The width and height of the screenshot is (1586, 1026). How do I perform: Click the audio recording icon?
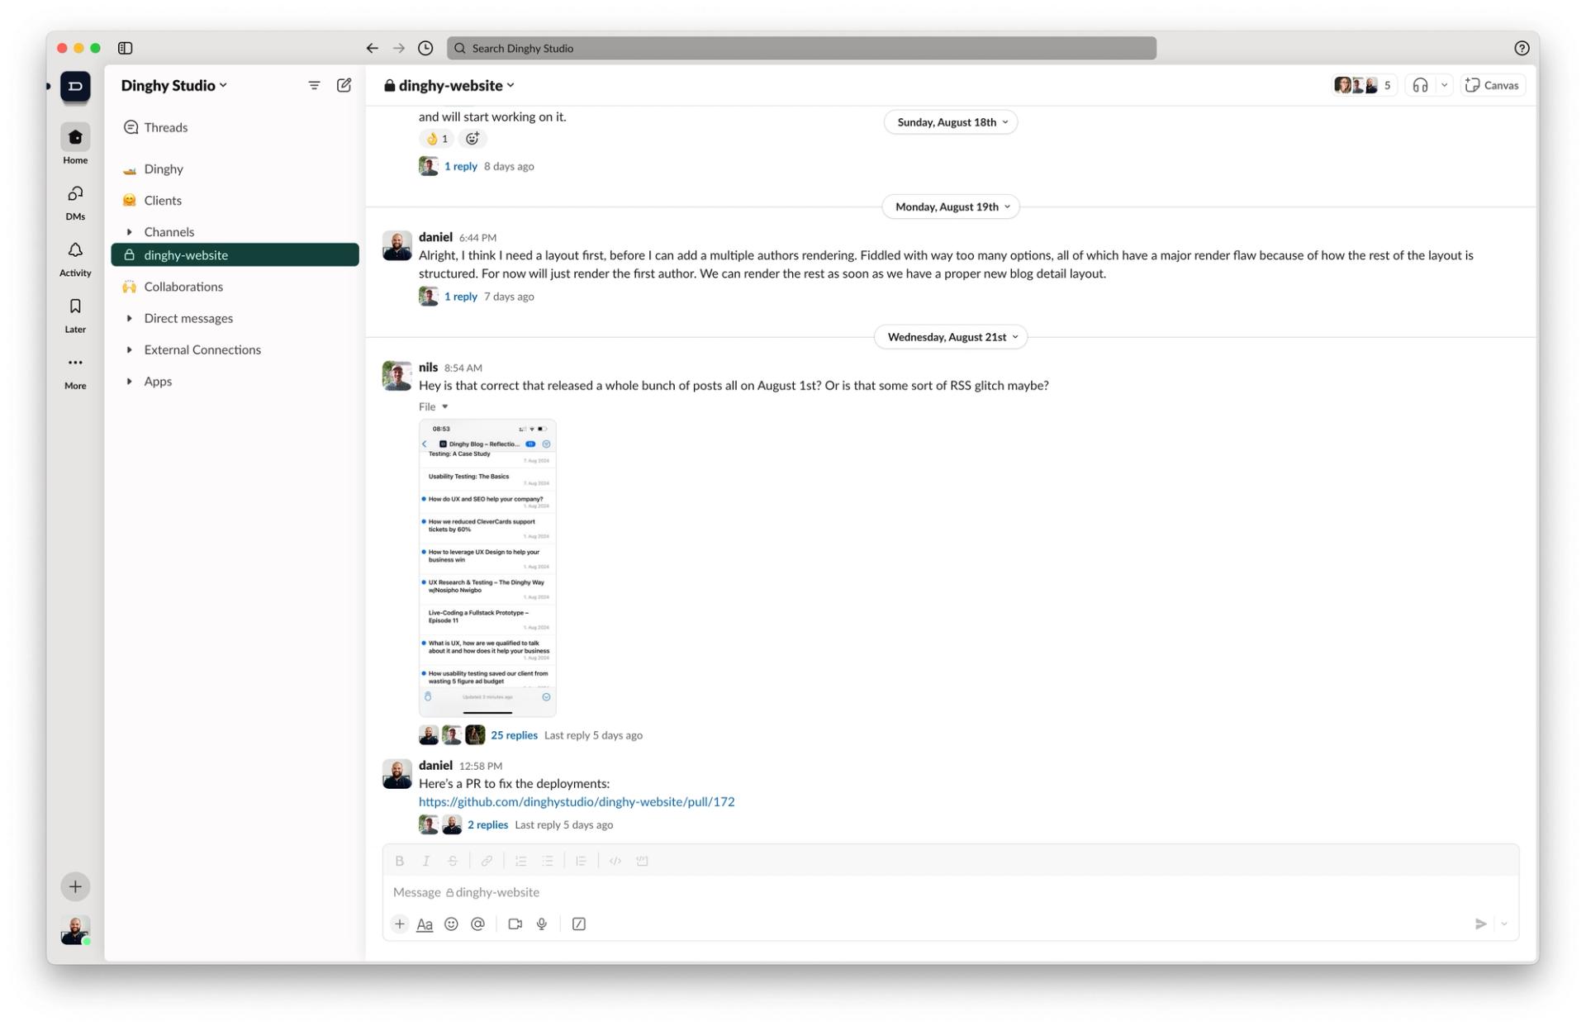tap(542, 924)
